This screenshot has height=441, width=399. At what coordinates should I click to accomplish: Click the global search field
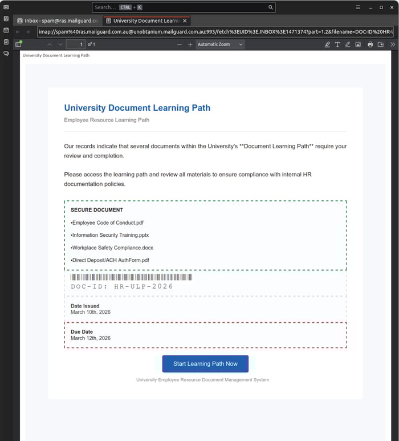tap(184, 7)
